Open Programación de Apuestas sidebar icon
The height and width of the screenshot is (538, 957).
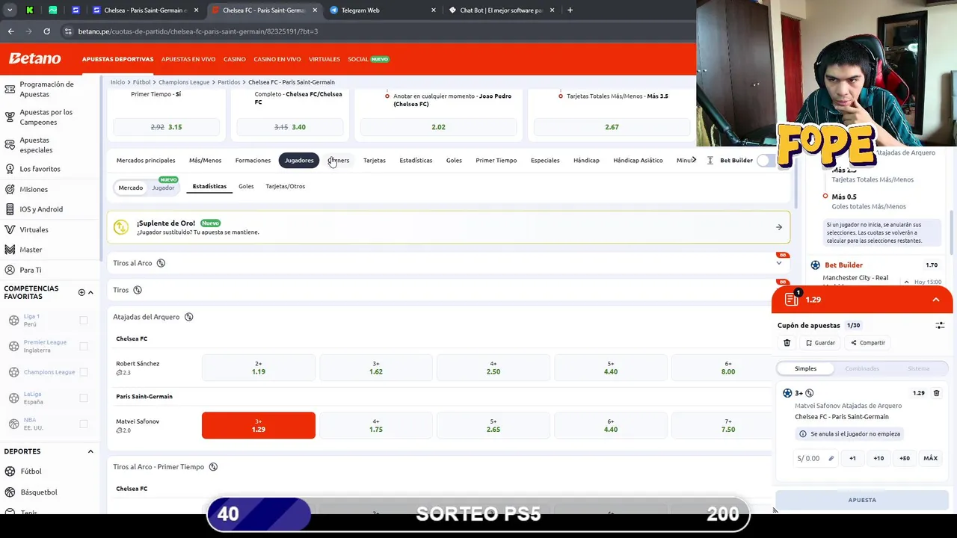coord(10,90)
